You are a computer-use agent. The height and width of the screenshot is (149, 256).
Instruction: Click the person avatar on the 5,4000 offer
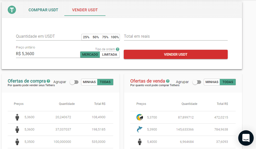(140, 142)
